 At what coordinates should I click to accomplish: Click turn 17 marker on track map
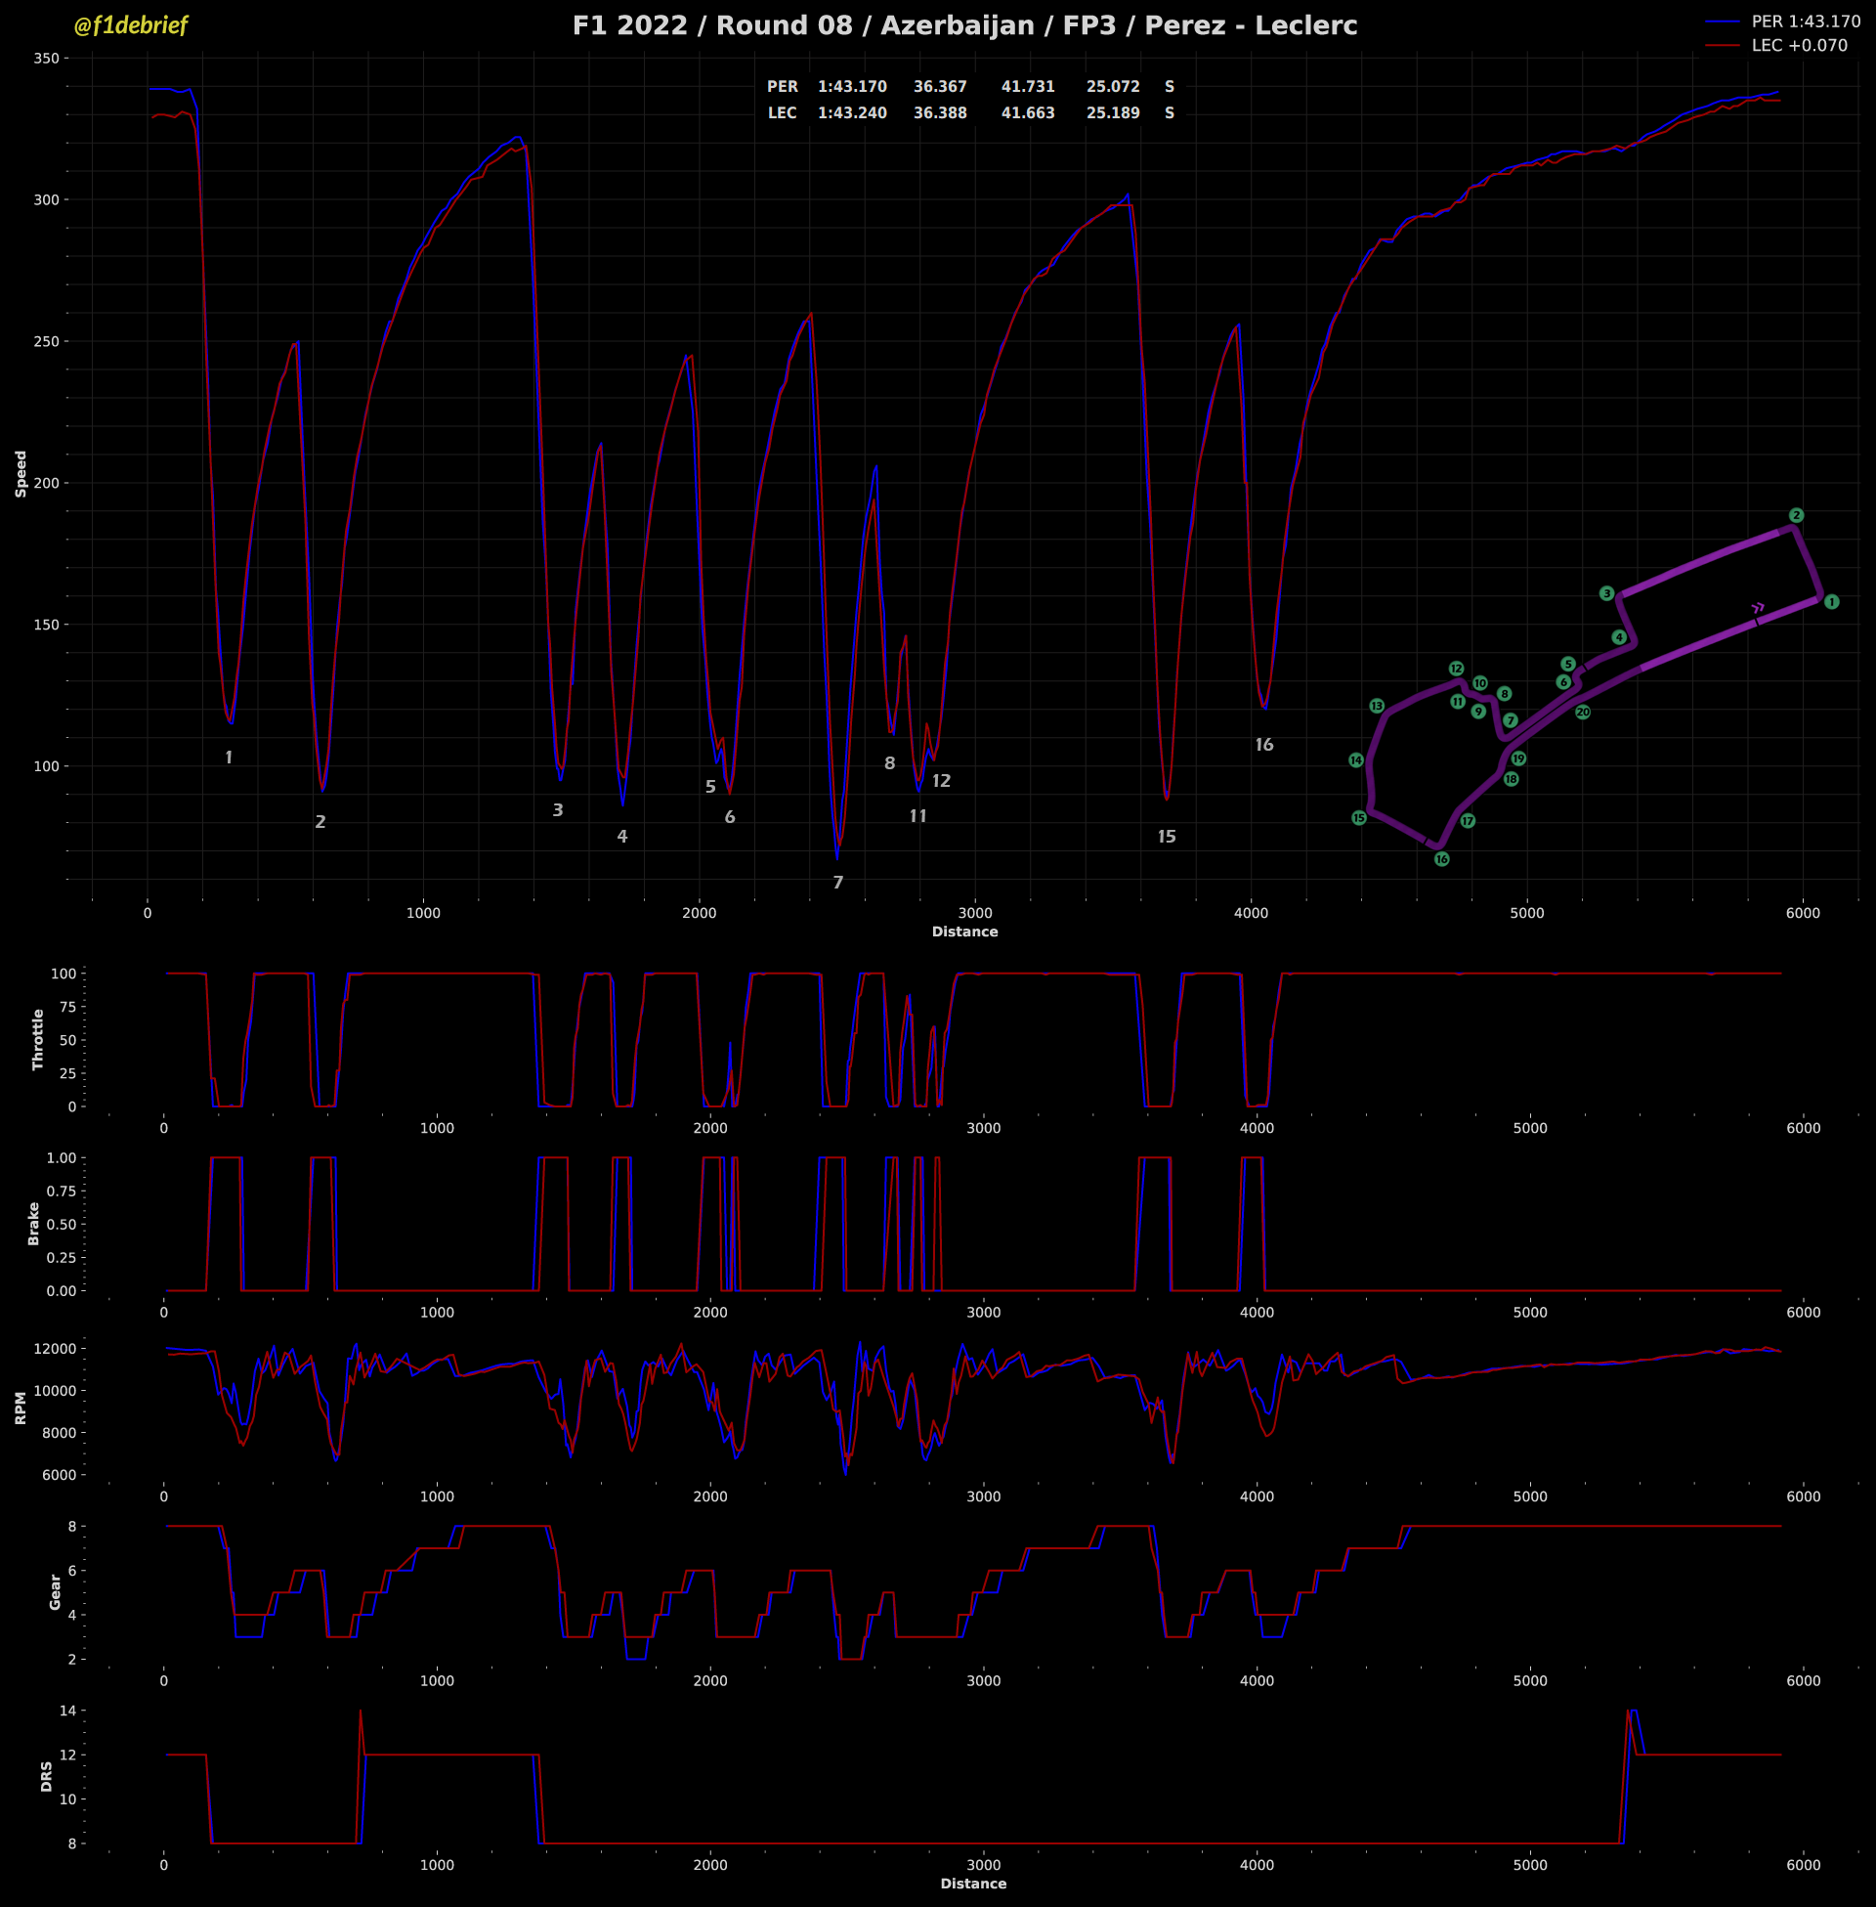click(x=1468, y=821)
